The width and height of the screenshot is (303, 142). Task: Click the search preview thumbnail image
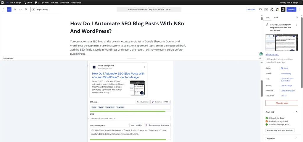[137, 88]
